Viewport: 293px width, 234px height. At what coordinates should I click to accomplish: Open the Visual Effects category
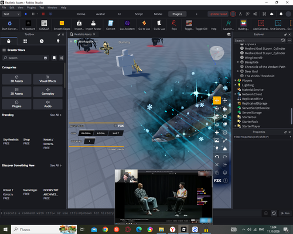[48, 79]
